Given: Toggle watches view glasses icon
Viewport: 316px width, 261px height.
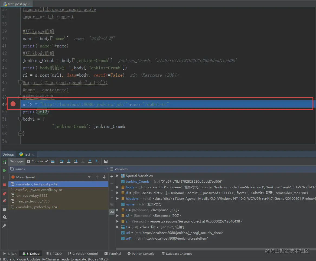Looking at the screenshot, I should 112,212.
